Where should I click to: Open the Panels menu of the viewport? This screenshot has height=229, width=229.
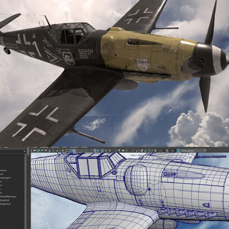coord(84,147)
